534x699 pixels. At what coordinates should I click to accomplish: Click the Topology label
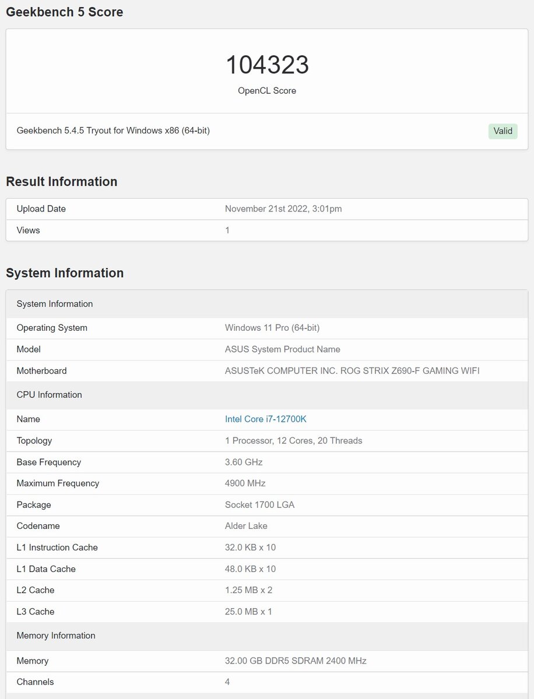click(34, 441)
